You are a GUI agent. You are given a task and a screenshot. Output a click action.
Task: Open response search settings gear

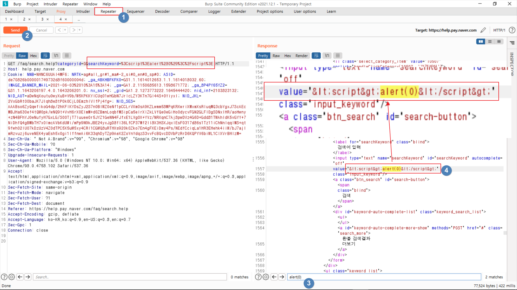tap(266, 277)
